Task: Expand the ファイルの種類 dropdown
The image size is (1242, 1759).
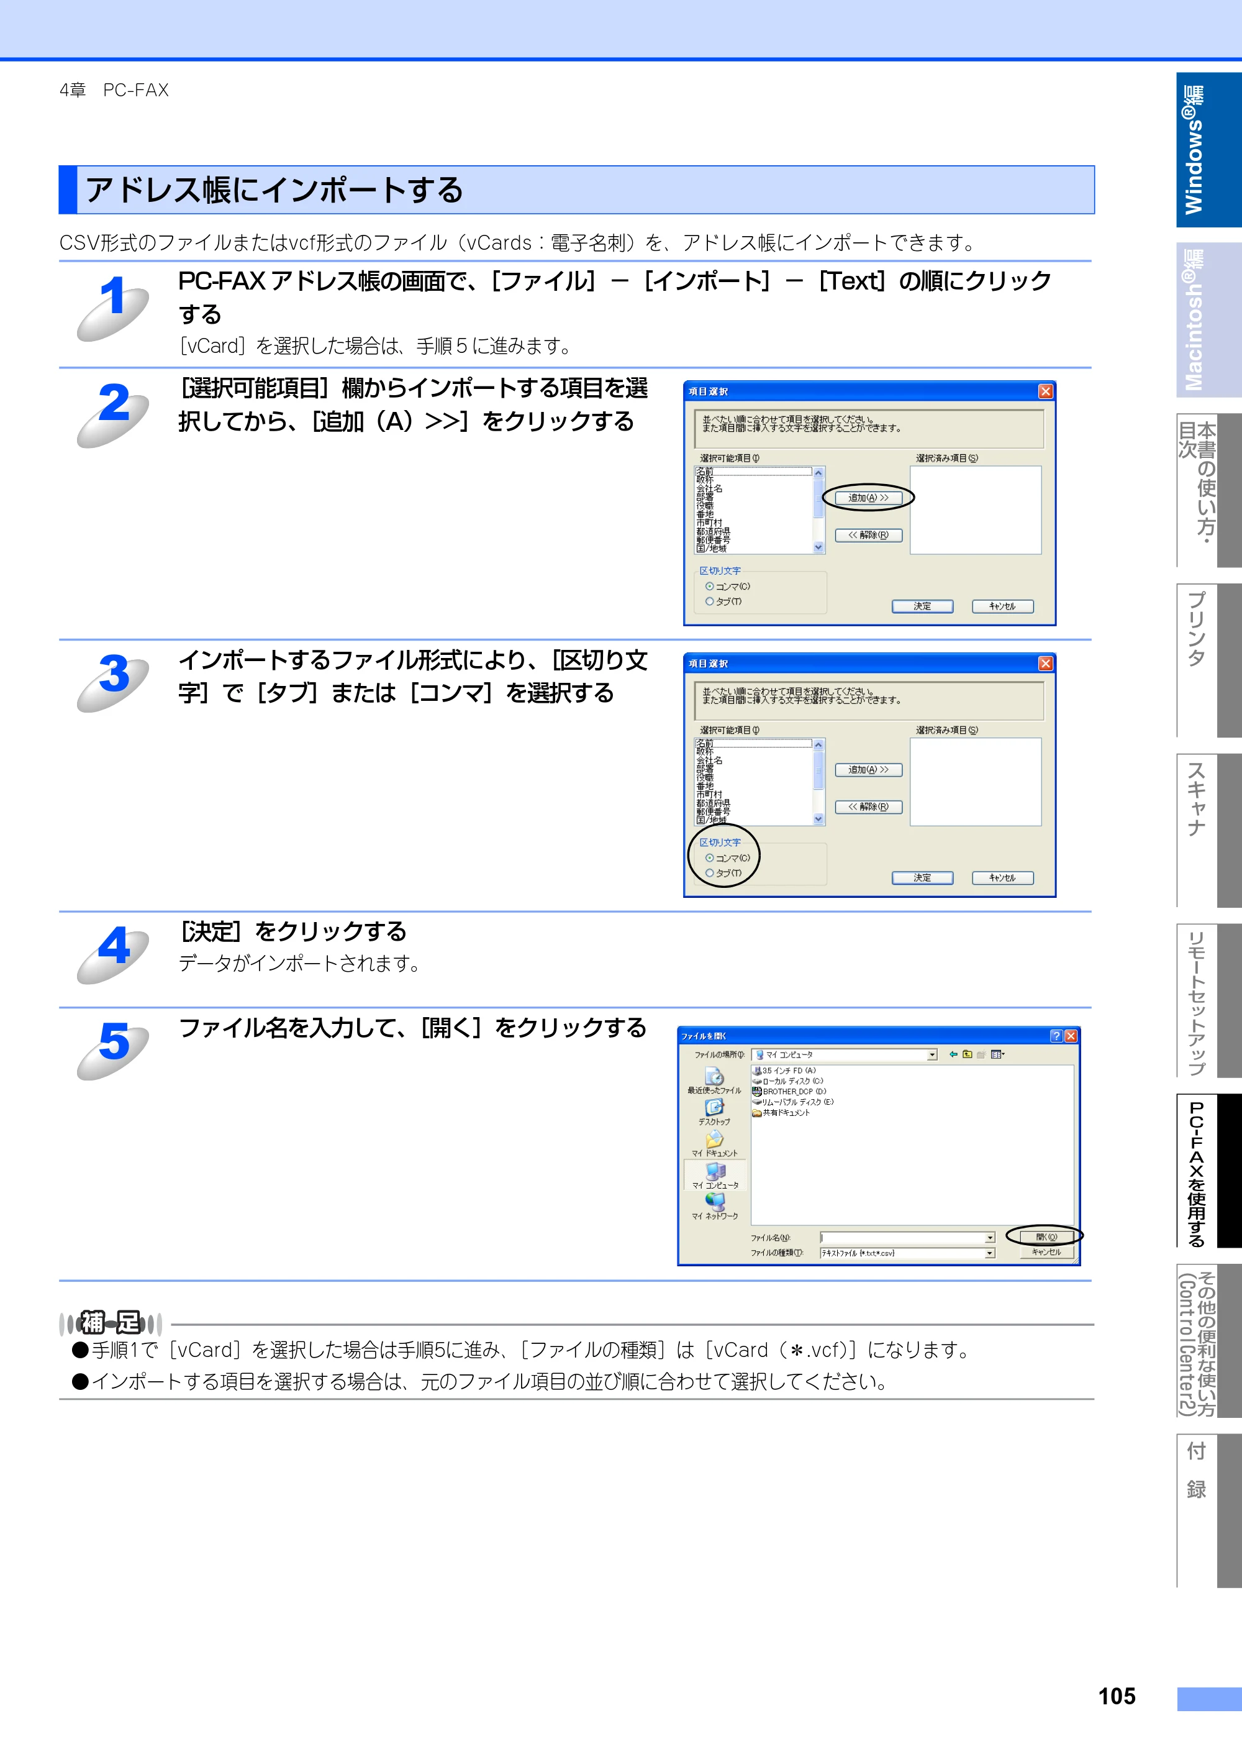Action: tap(989, 1253)
